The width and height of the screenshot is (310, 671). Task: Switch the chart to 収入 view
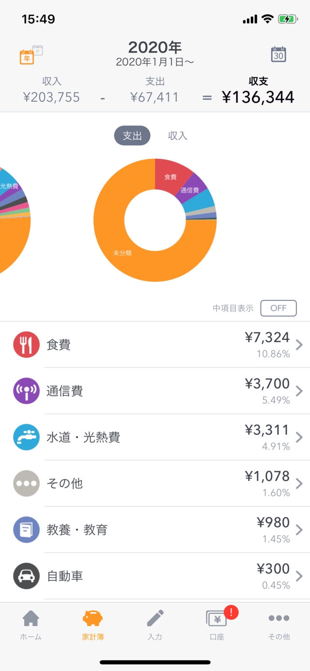(178, 136)
